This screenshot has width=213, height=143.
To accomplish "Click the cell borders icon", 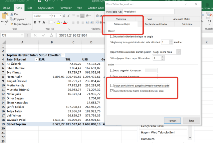I will coord(51,23).
